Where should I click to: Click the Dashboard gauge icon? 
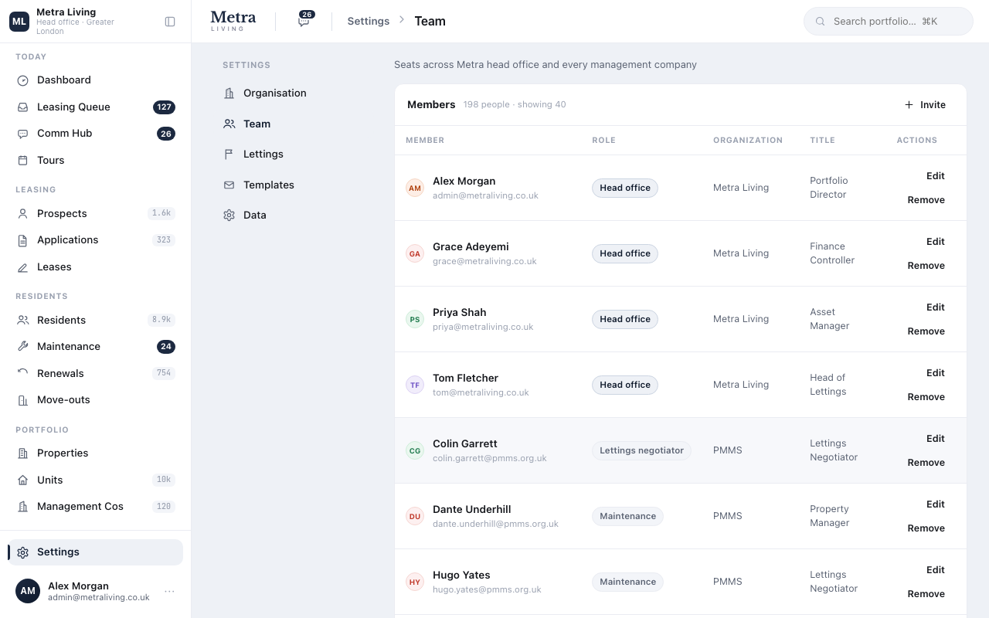[22, 80]
